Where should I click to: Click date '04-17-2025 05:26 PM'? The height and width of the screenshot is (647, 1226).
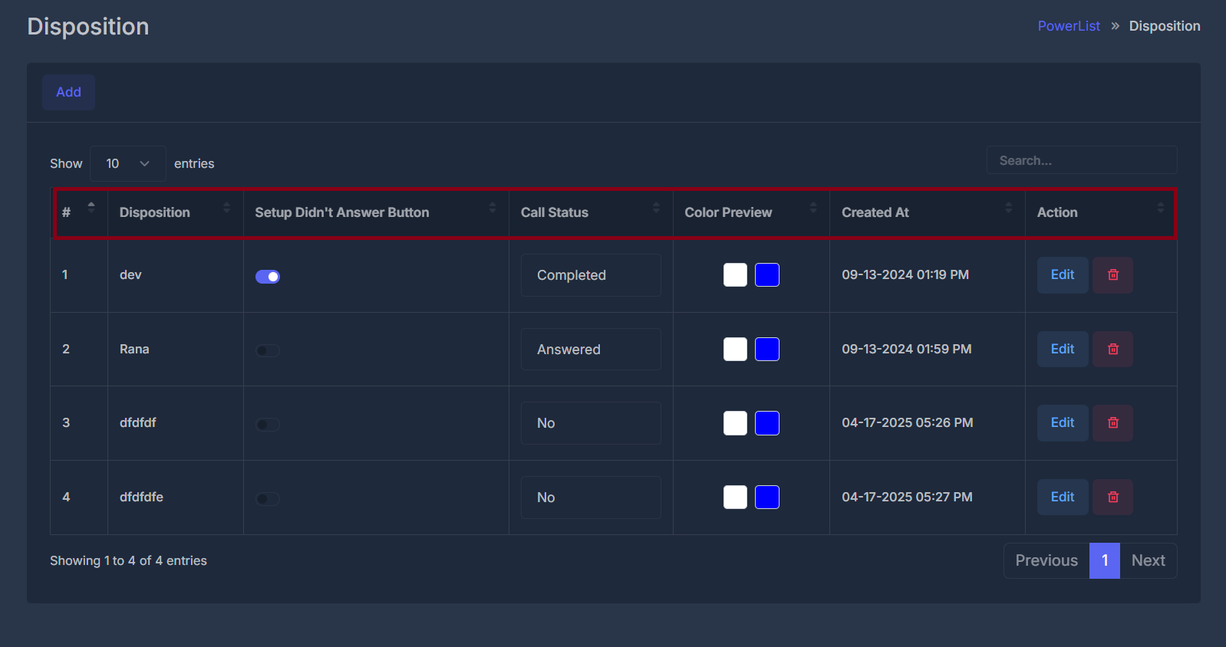tap(908, 422)
